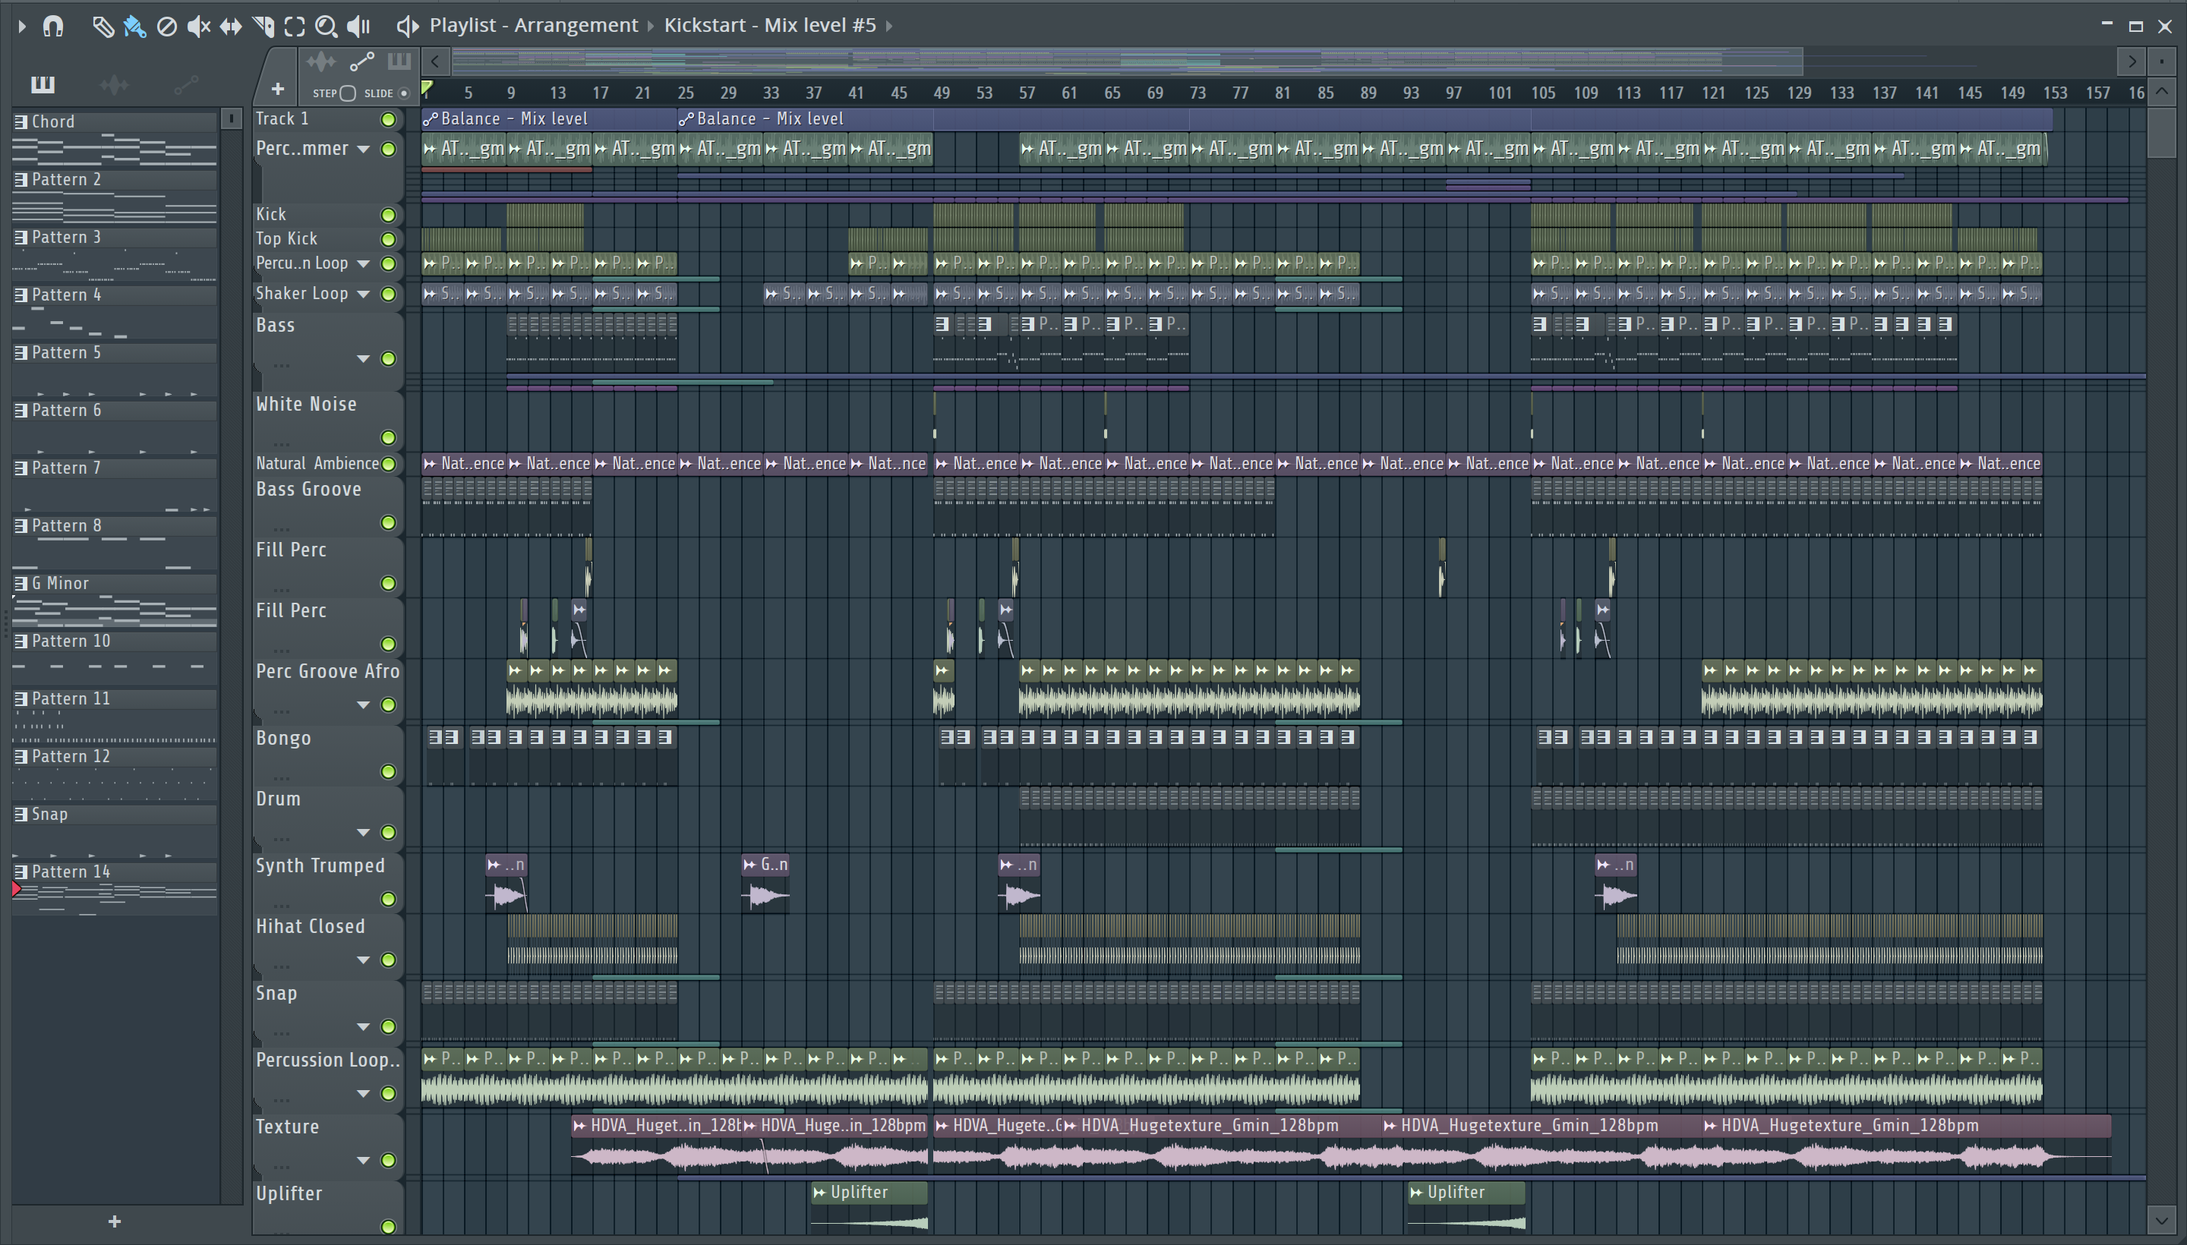
Task: Click pattern clip focus icon above track headers
Action: click(x=399, y=61)
